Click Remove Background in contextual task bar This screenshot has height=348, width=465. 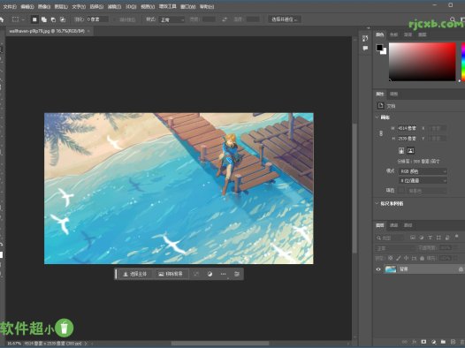click(171, 274)
